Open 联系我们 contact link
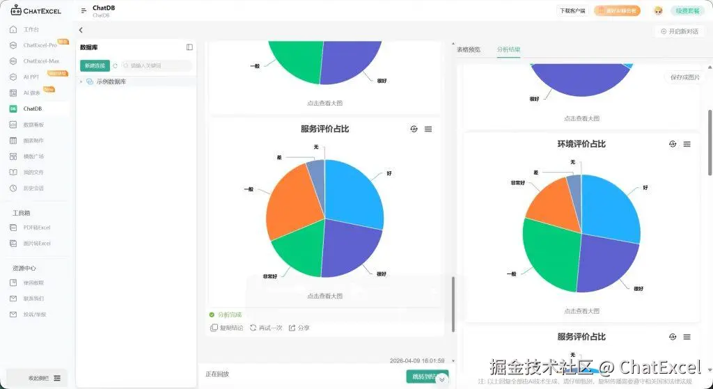The height and width of the screenshot is (389, 713). point(33,299)
